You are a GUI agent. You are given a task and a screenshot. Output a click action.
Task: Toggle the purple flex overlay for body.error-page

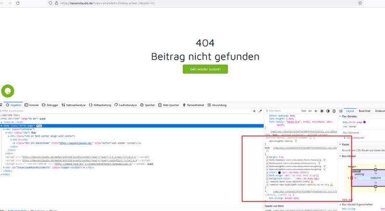click(364, 122)
